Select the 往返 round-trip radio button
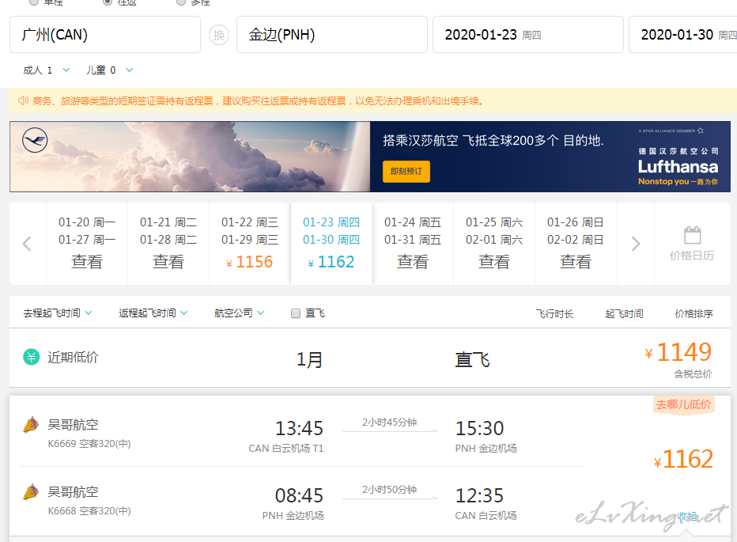 (108, 2)
